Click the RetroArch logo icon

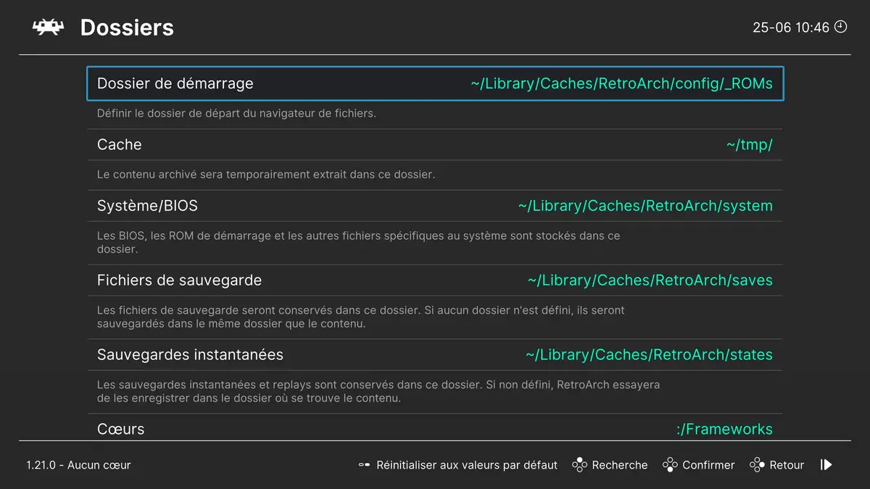(x=48, y=28)
